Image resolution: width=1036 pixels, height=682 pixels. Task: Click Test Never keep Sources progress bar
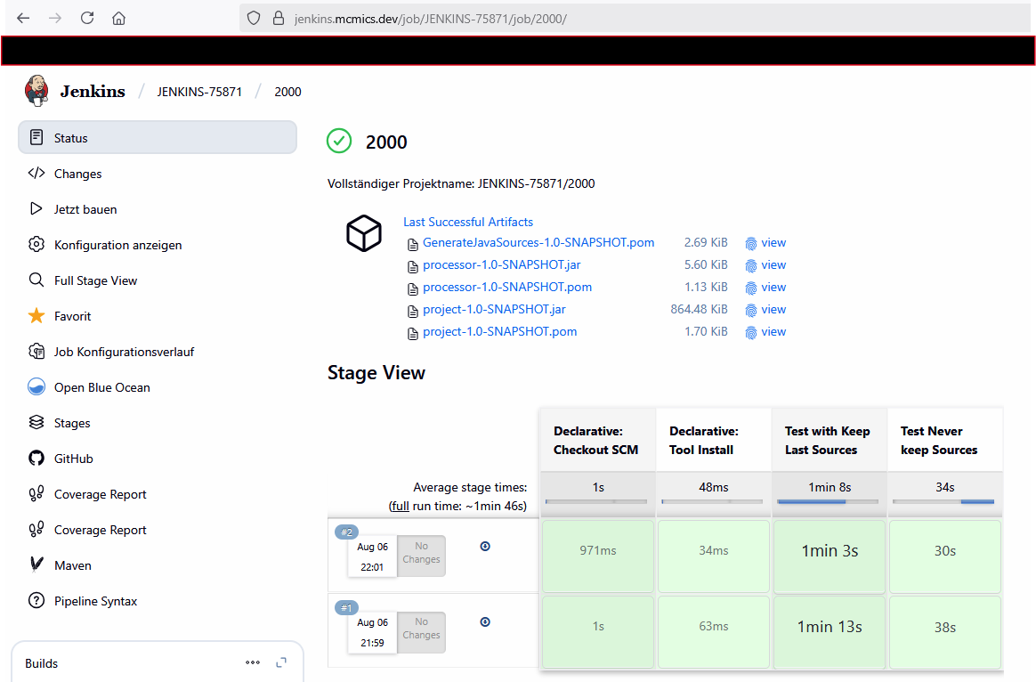coord(943,501)
